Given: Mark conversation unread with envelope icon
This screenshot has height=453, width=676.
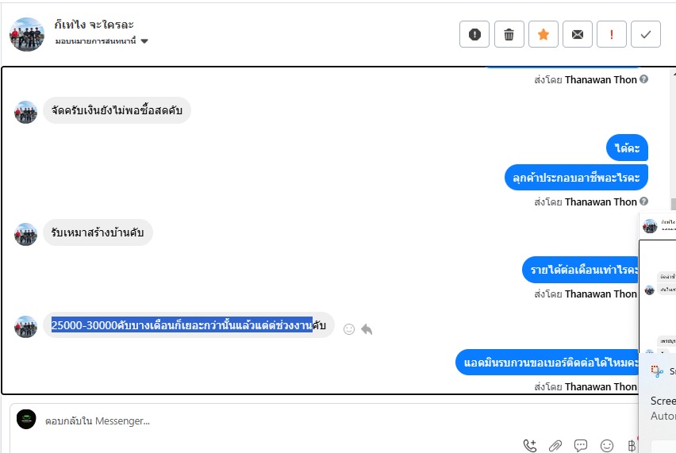Looking at the screenshot, I should tap(578, 34).
